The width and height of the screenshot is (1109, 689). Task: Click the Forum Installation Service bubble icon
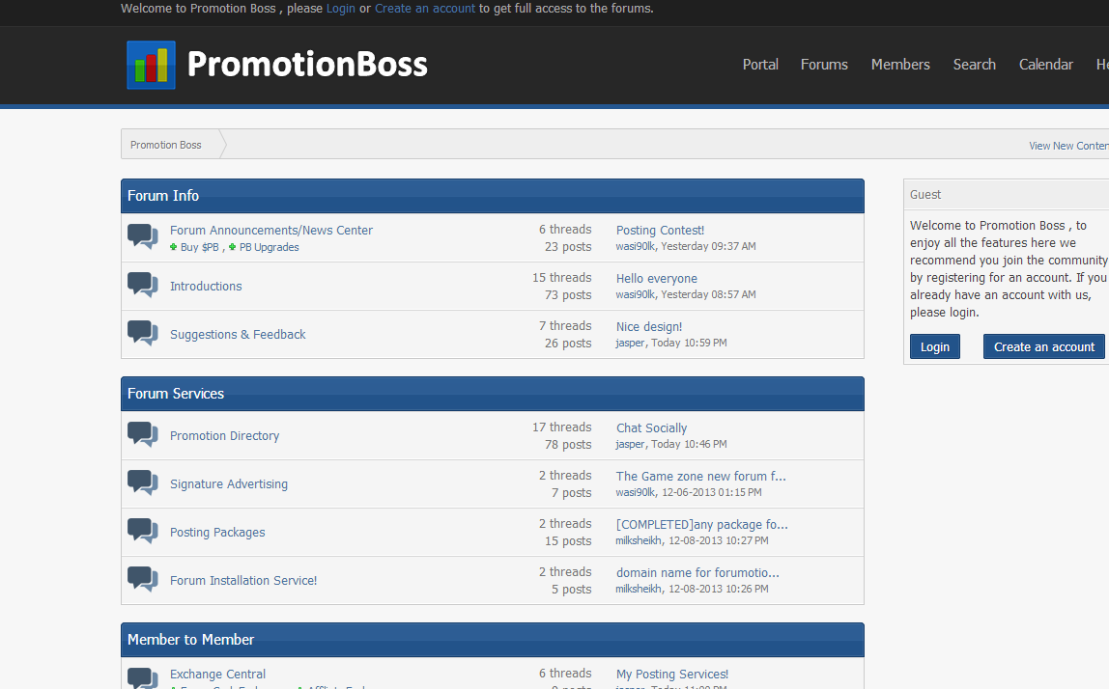[143, 580]
